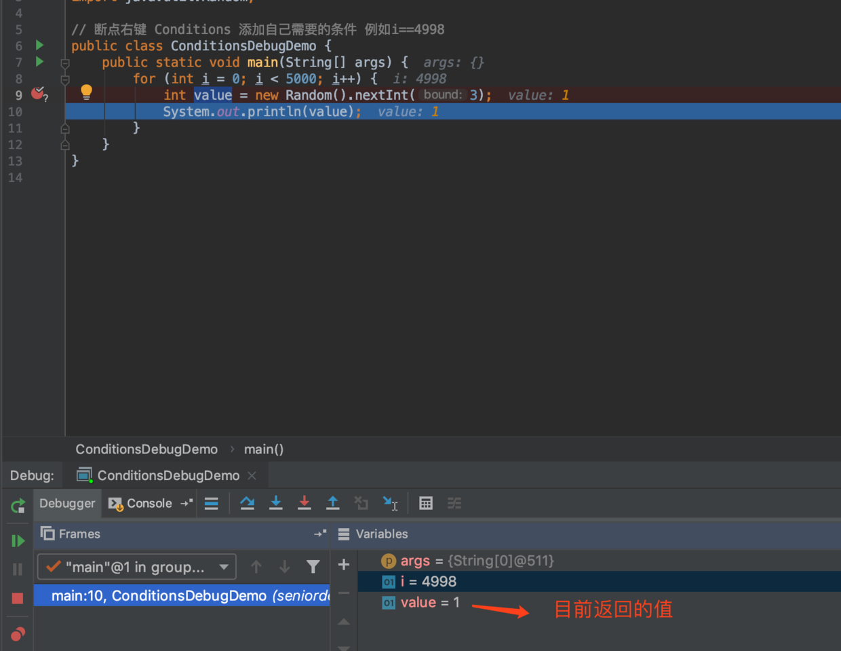841x651 pixels.
Task: Select the args variable row
Action: click(x=600, y=561)
